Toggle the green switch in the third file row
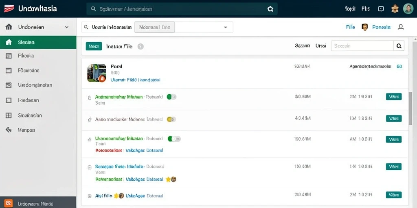The image size is (417, 208). (x=174, y=139)
